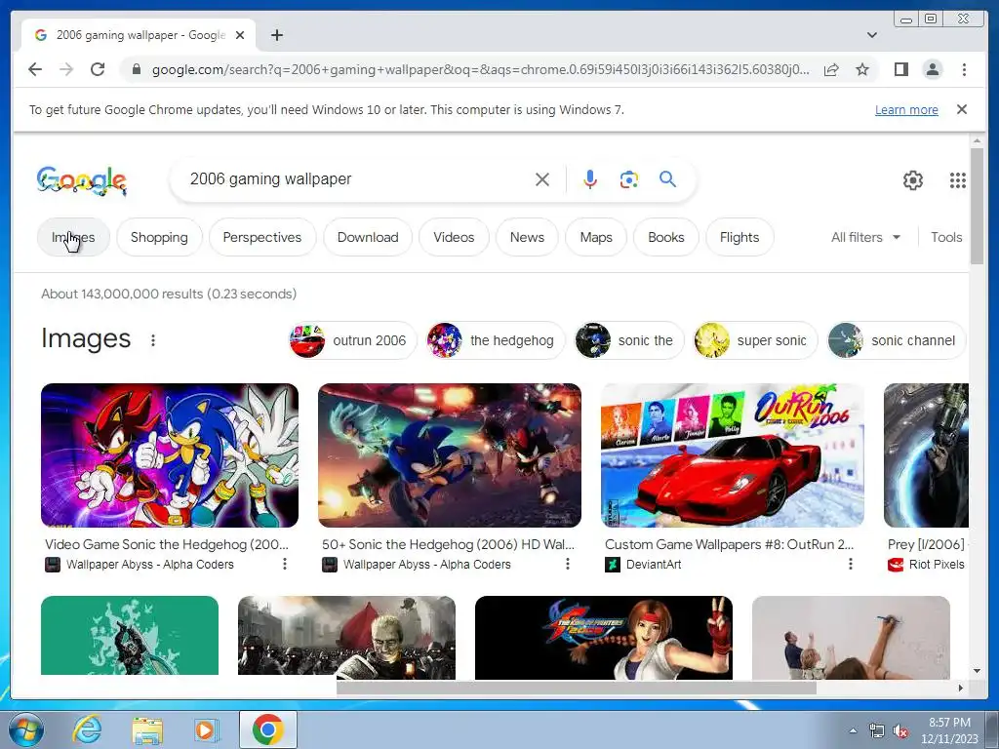
Task: Open the Google apps grid
Action: click(957, 180)
